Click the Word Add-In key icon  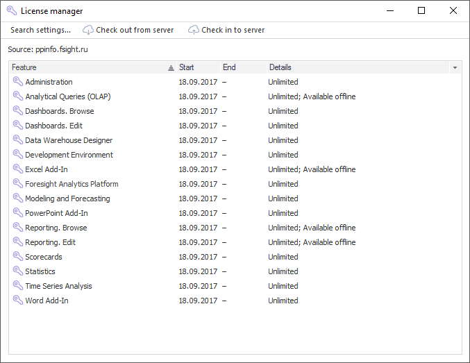18,301
